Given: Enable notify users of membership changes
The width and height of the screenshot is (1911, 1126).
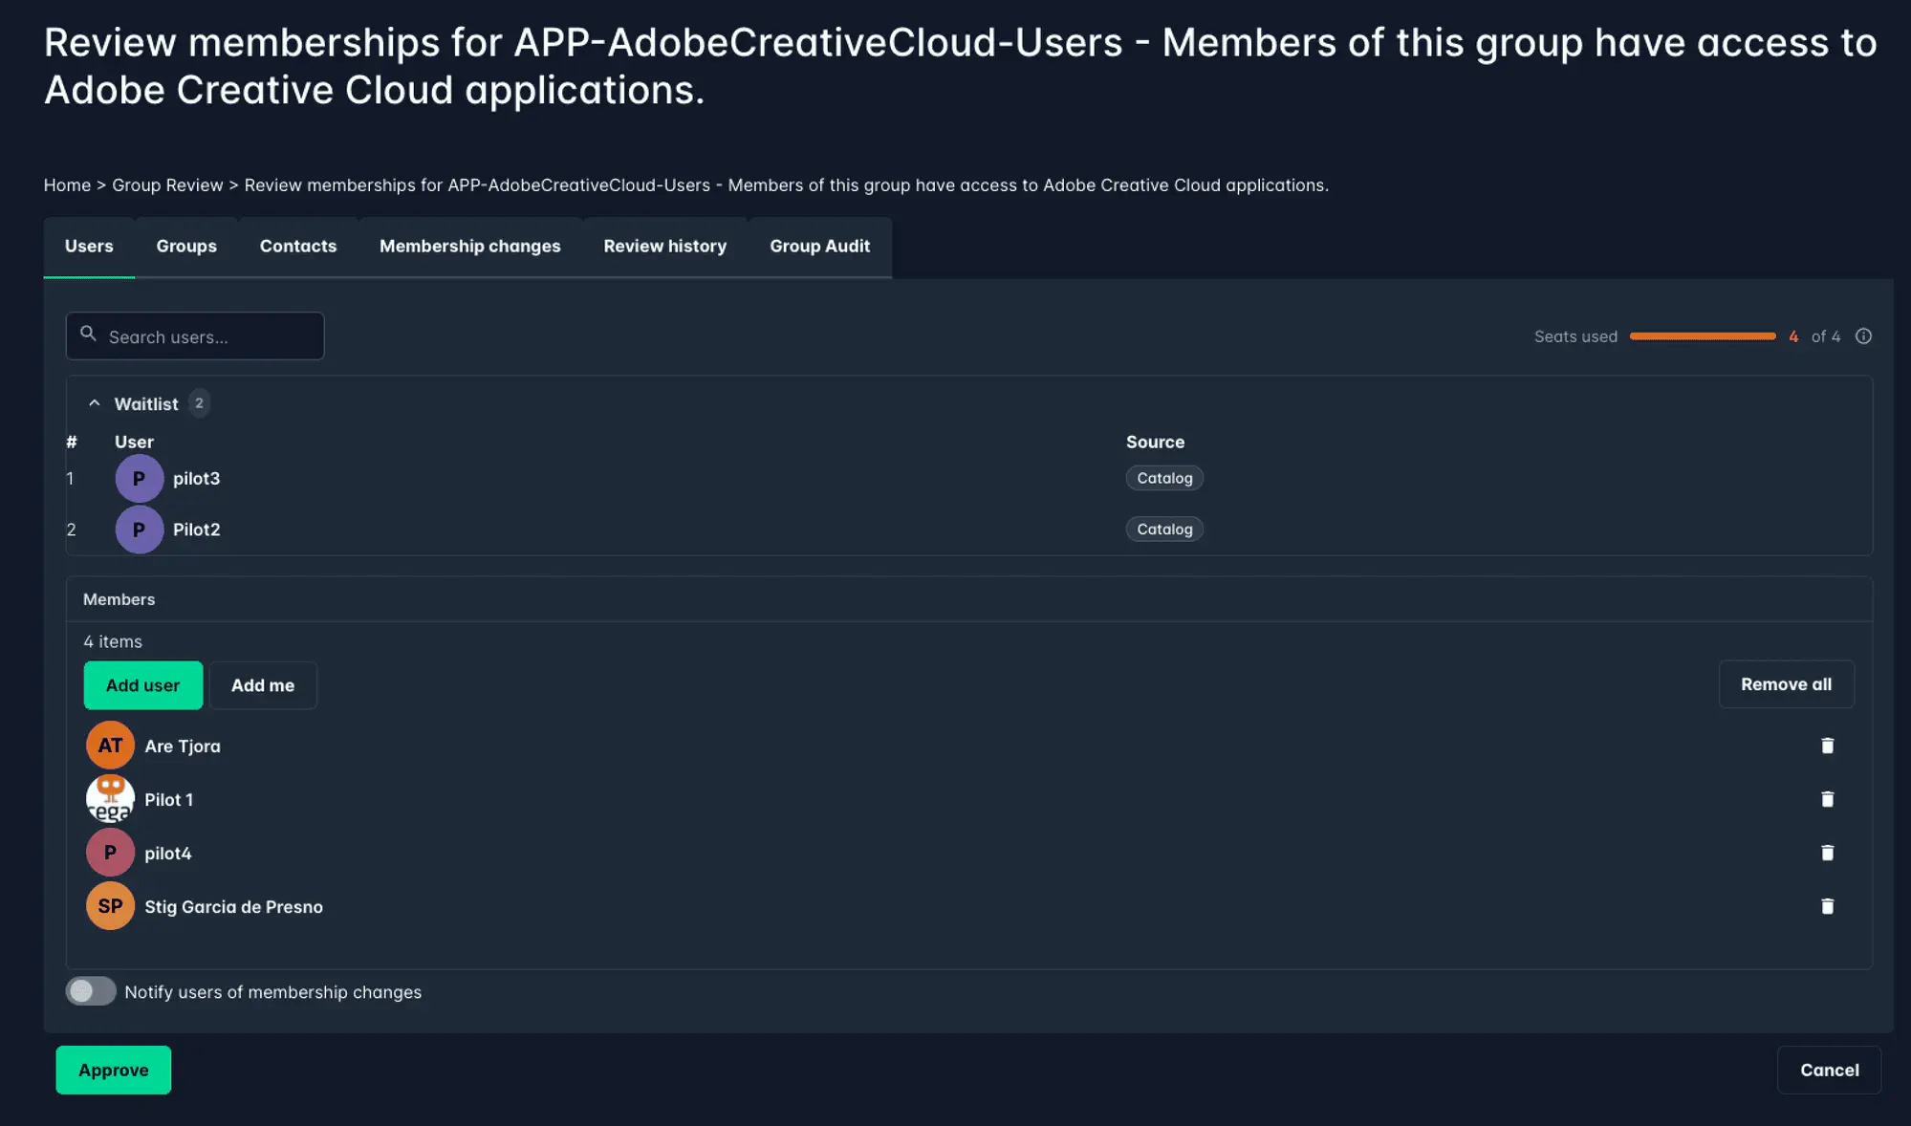Looking at the screenshot, I should pyautogui.click(x=91, y=991).
